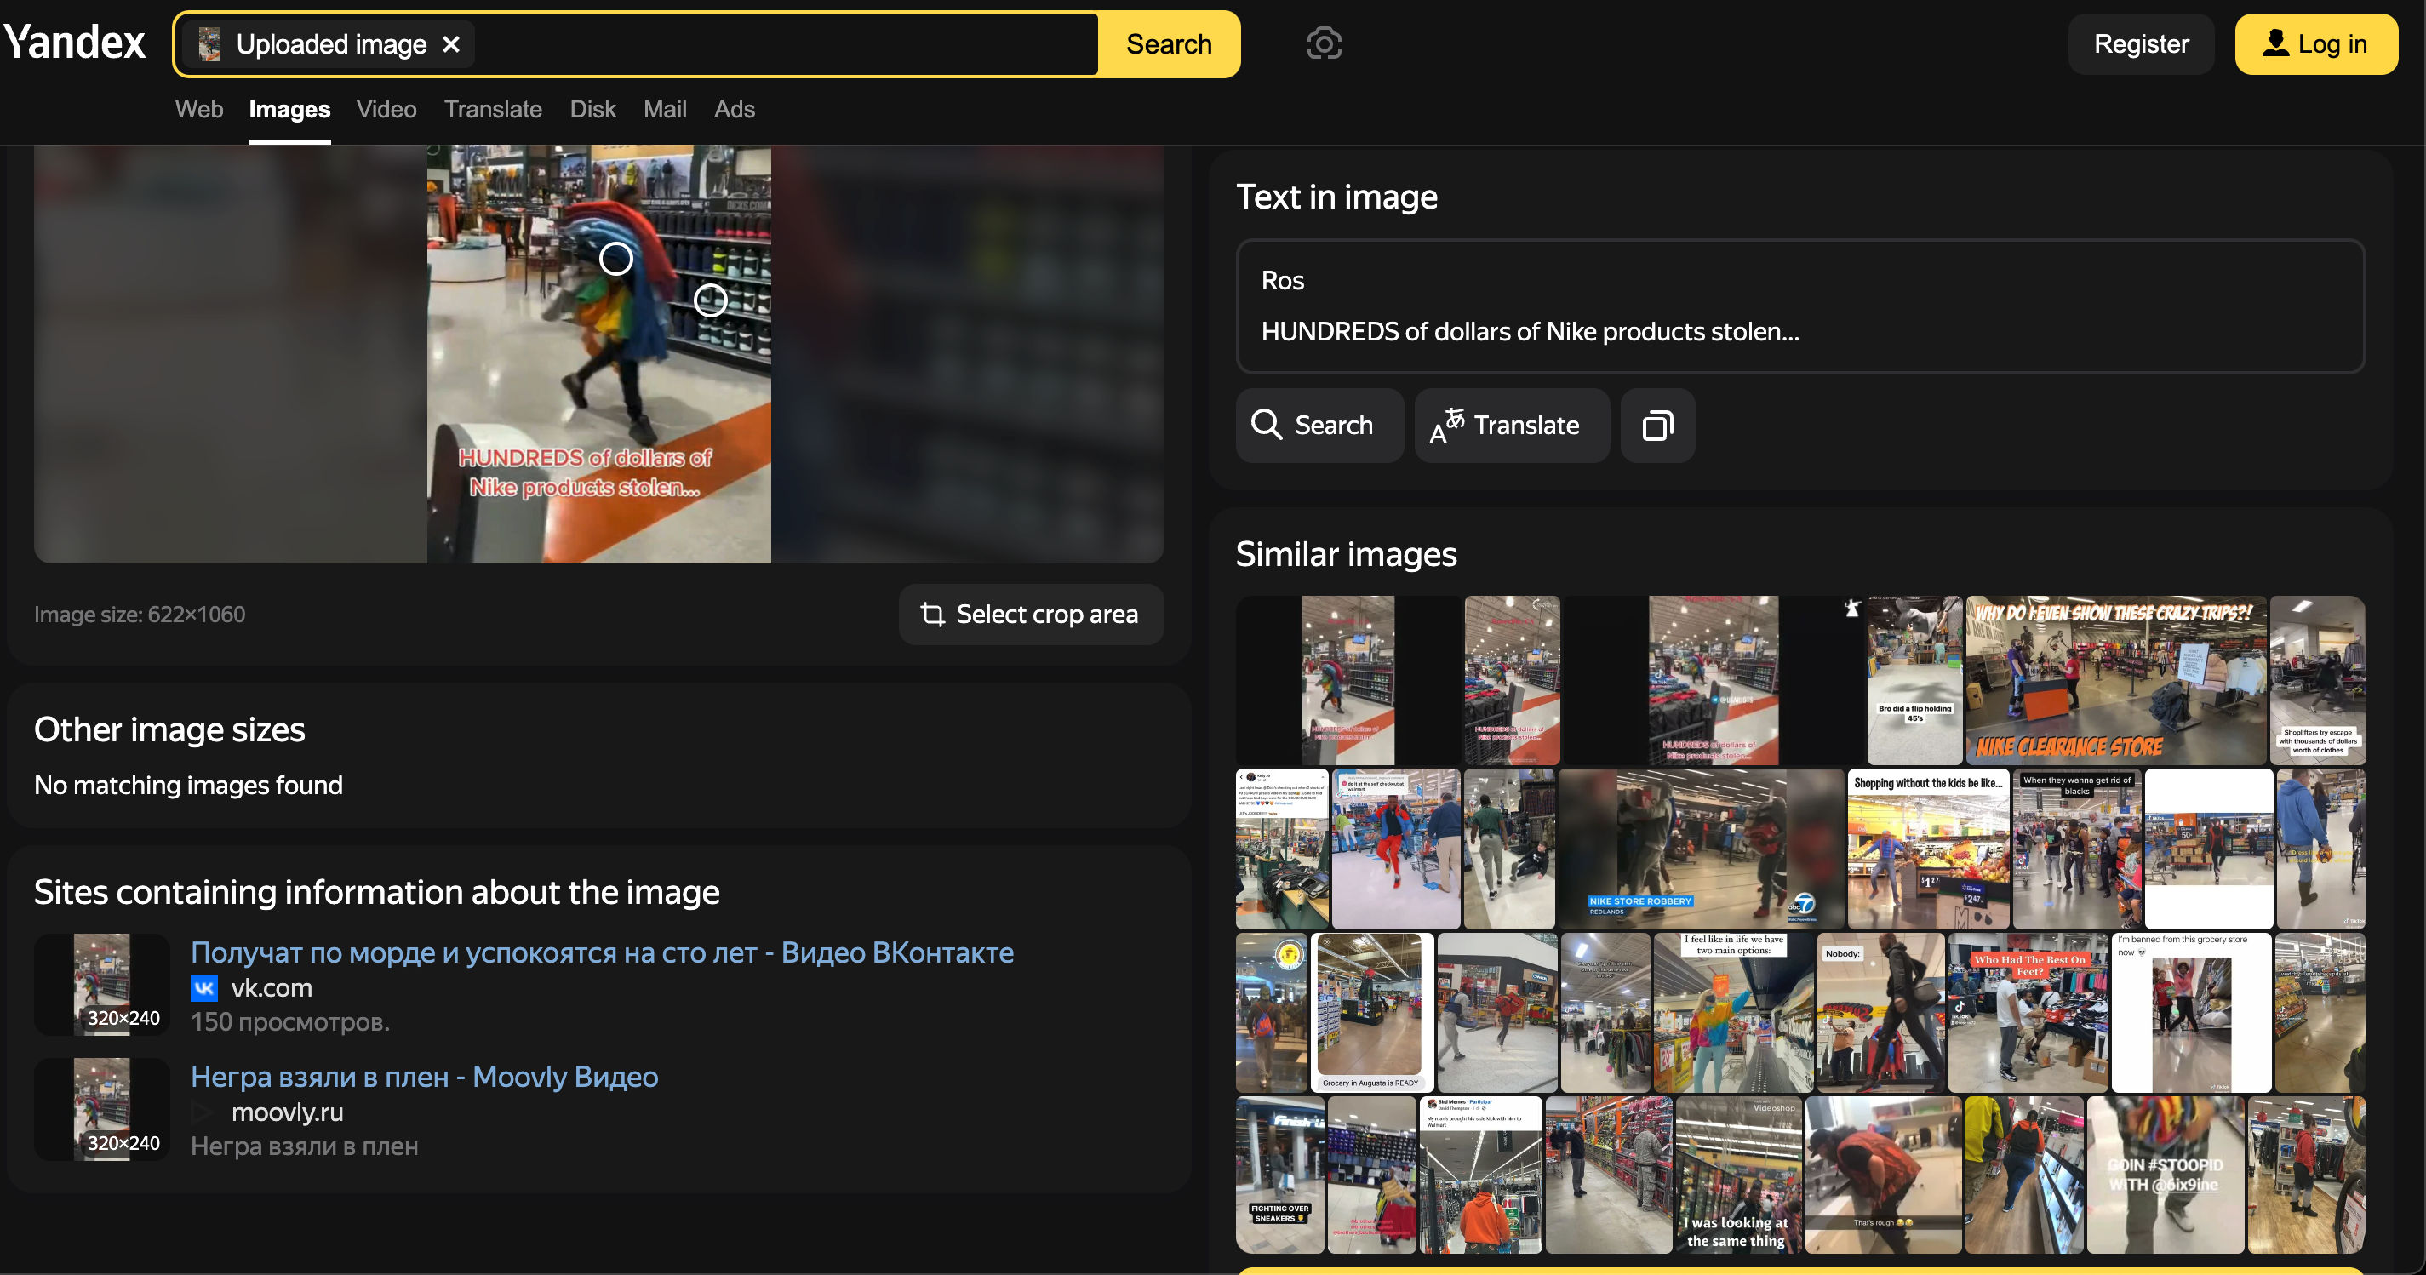Screen dimensions: 2426x1275
Task: Click upper circle marker on image
Action: [x=616, y=258]
